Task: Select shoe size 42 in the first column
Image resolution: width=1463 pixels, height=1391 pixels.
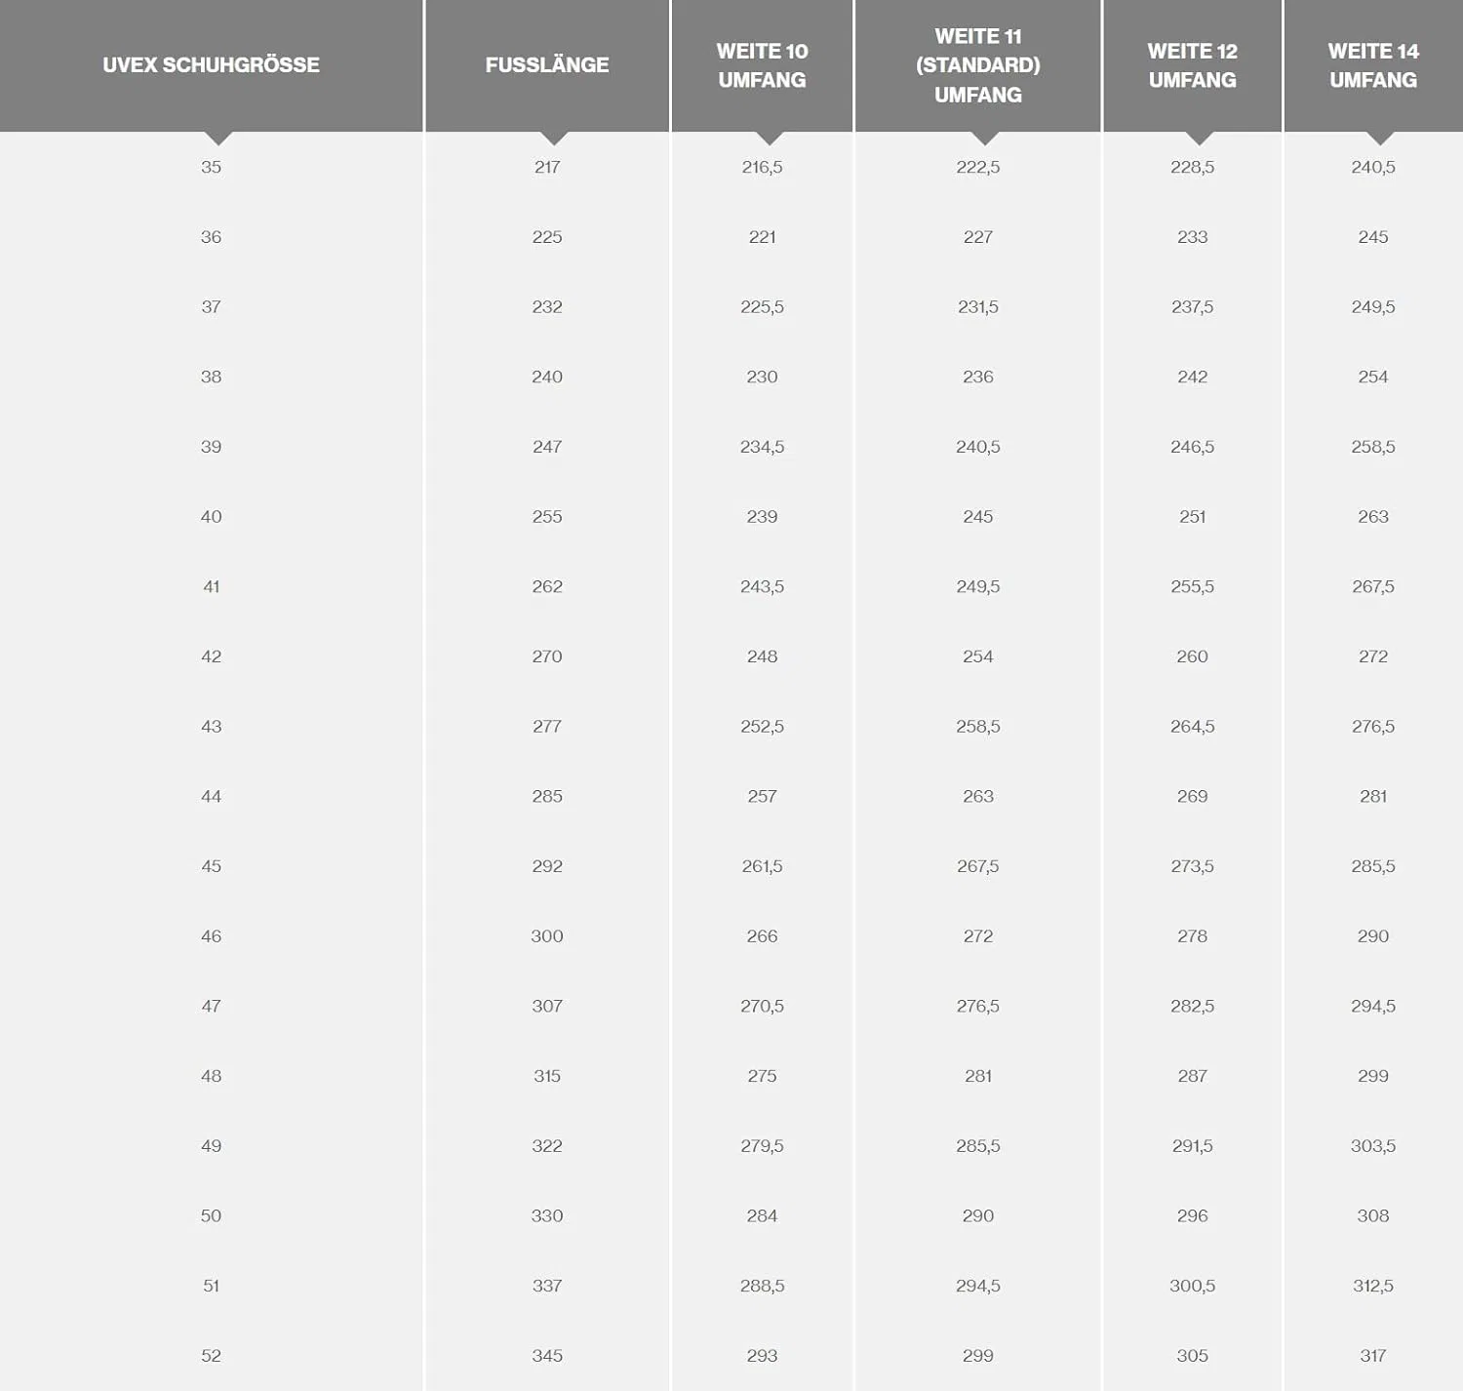Action: [211, 656]
